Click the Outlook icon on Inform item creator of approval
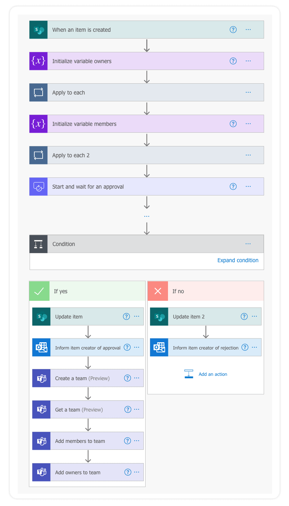The height and width of the screenshot is (506, 289). (41, 347)
